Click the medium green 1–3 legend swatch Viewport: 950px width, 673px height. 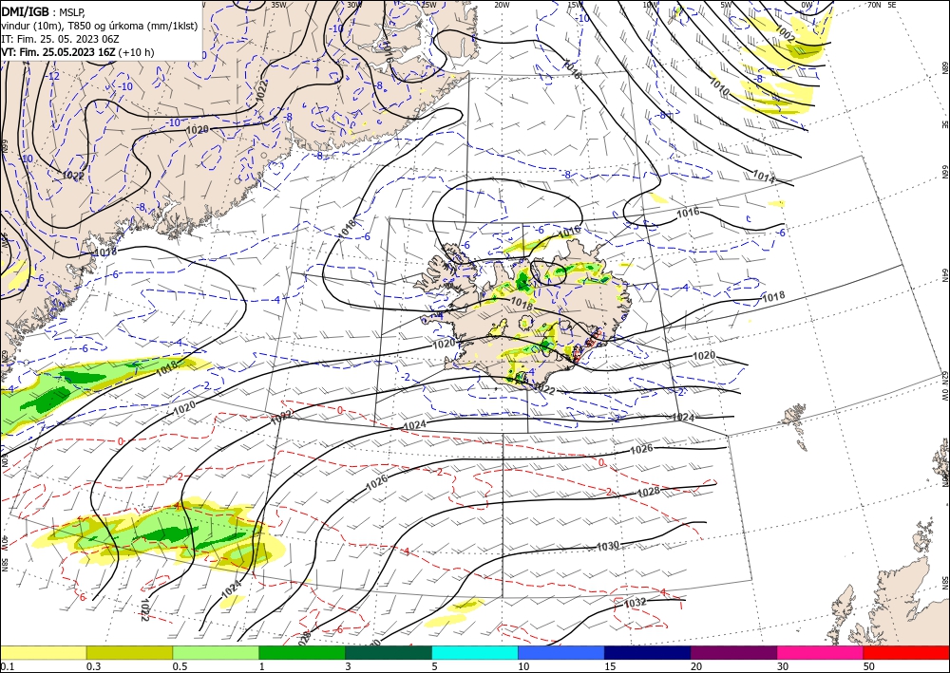302,652
